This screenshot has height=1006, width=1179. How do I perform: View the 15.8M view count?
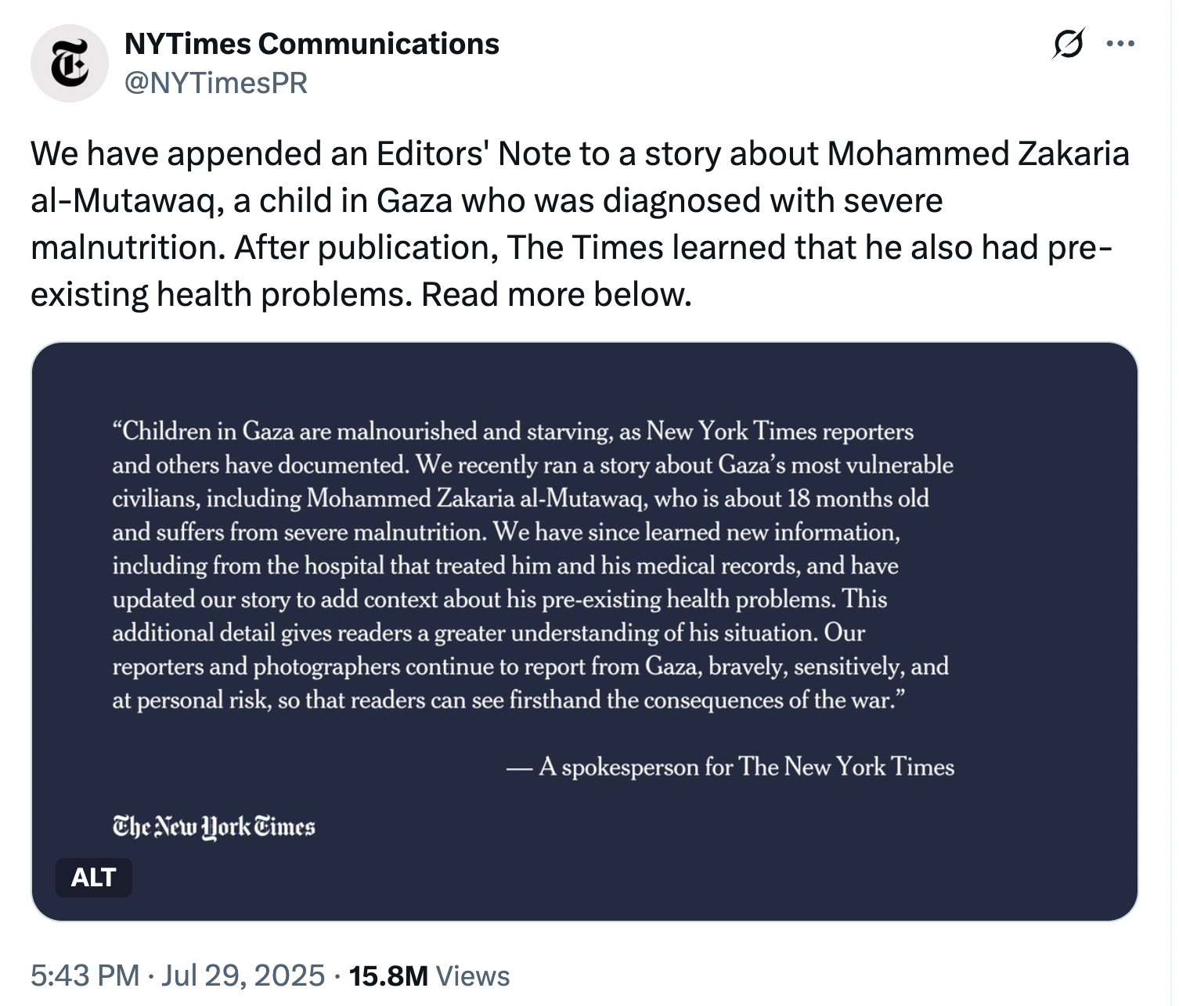388,975
